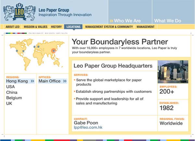Go to the Mission & Values tab
The width and height of the screenshot is (195, 141).
pos(35,27)
